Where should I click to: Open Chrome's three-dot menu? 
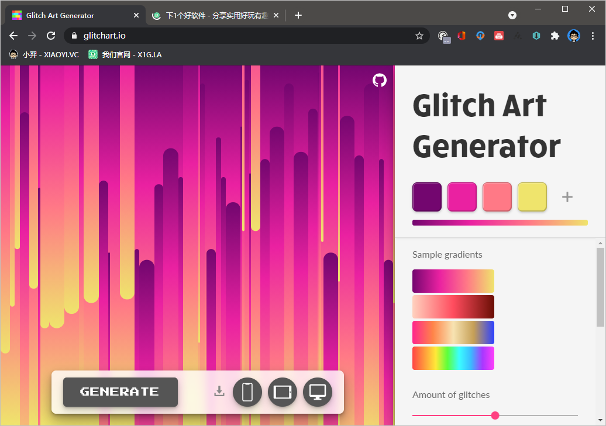coord(593,36)
